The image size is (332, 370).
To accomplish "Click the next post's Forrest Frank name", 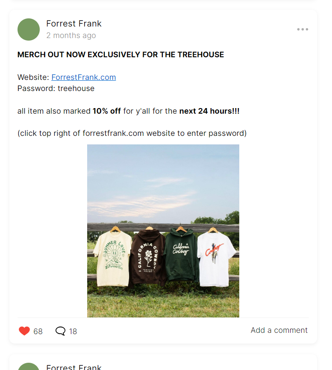I will tap(74, 367).
